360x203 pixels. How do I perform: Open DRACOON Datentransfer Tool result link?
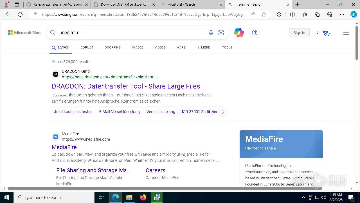tap(126, 86)
